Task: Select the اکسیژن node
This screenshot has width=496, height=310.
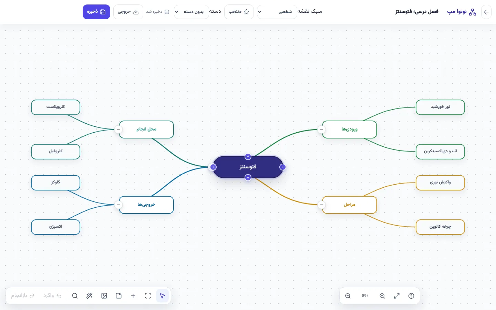Action: 55,227
